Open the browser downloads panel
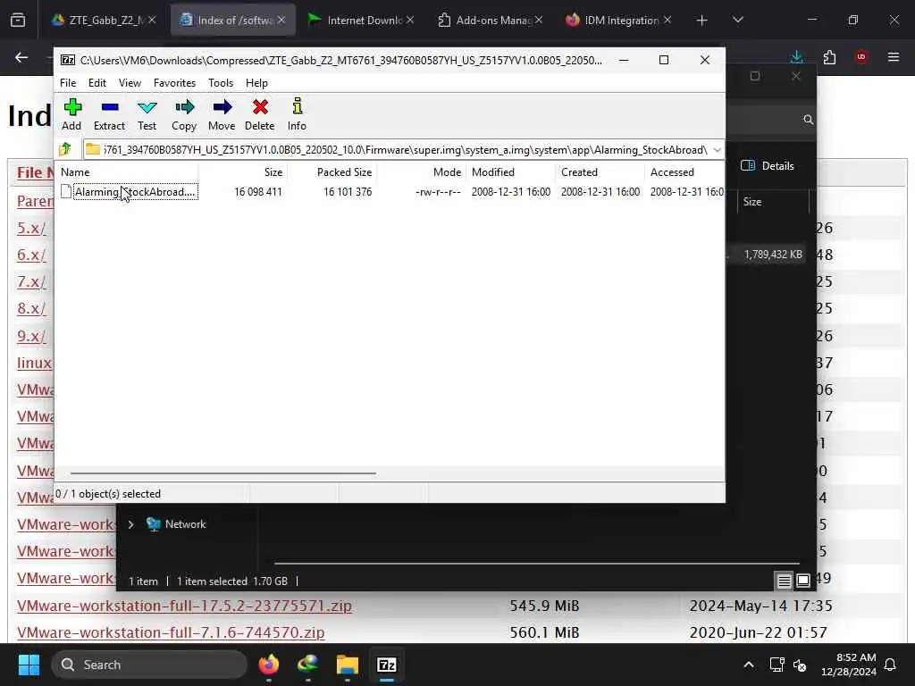 point(796,57)
